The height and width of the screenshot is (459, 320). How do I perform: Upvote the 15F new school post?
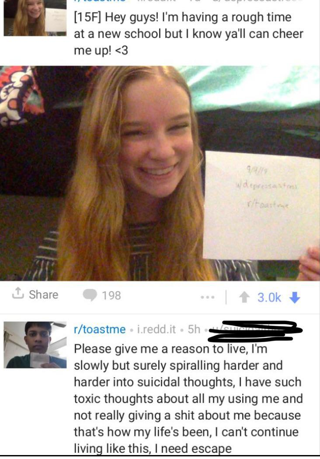[x=244, y=298]
